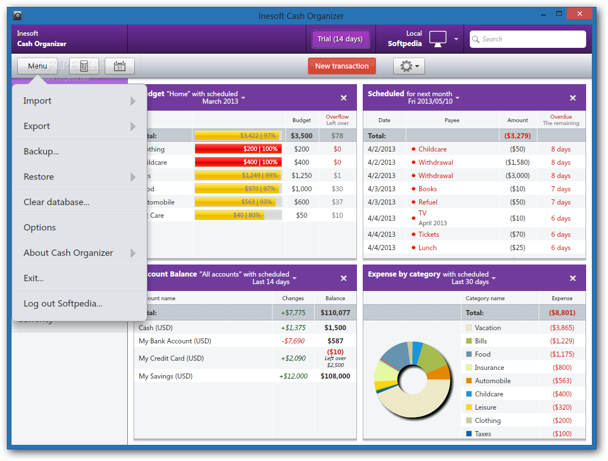Viewport: 608px width, 461px height.
Task: Click red dot beside Refuel payee
Action: pos(413,202)
